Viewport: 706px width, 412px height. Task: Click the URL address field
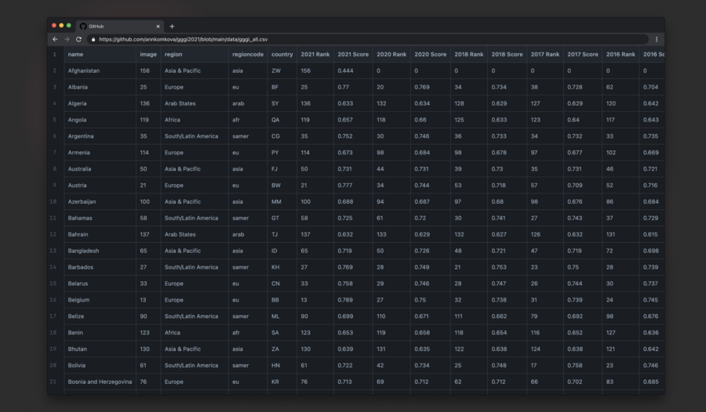(x=369, y=39)
